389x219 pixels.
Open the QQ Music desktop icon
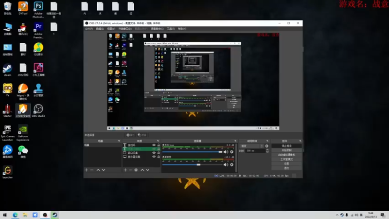pyautogui.click(x=38, y=49)
